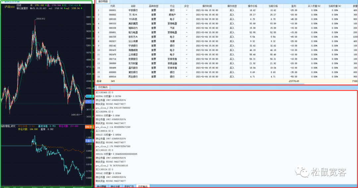Viewport: 358px width, 188px height.
Task: Select the 民生银行 name cell
Action: tap(133, 77)
